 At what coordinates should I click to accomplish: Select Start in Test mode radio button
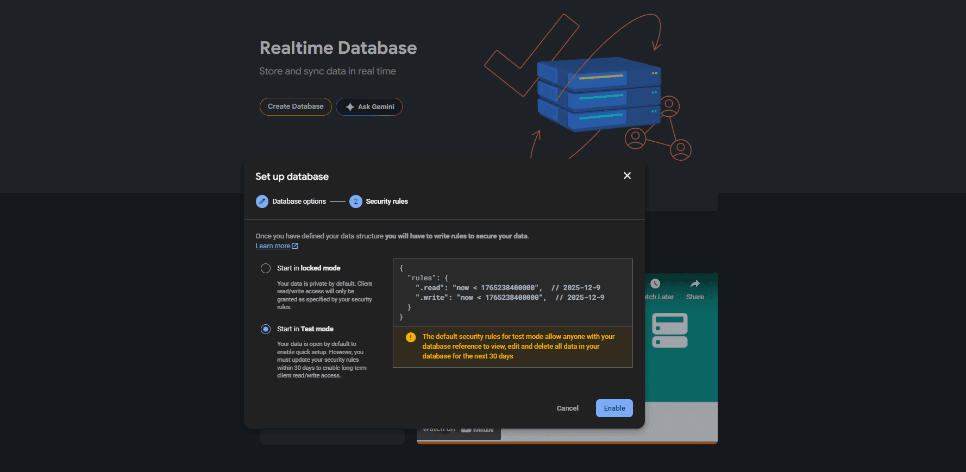click(x=266, y=329)
